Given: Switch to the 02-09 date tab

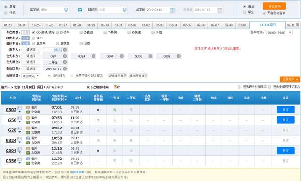Looking at the screenshot, I should click(242, 25).
